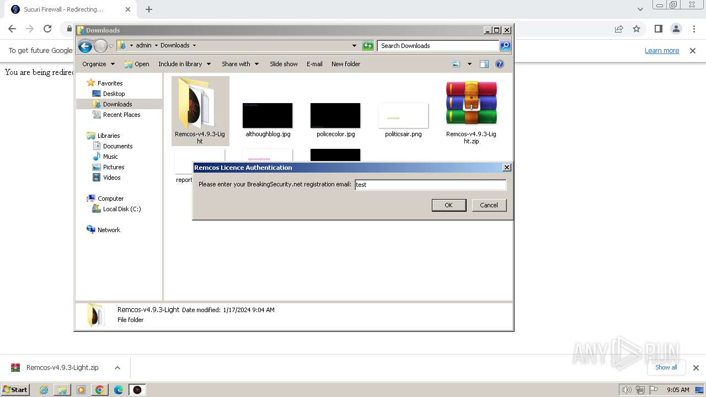This screenshot has width=706, height=397.
Task: Click E-mail in the Explorer toolbar
Action: pos(314,64)
